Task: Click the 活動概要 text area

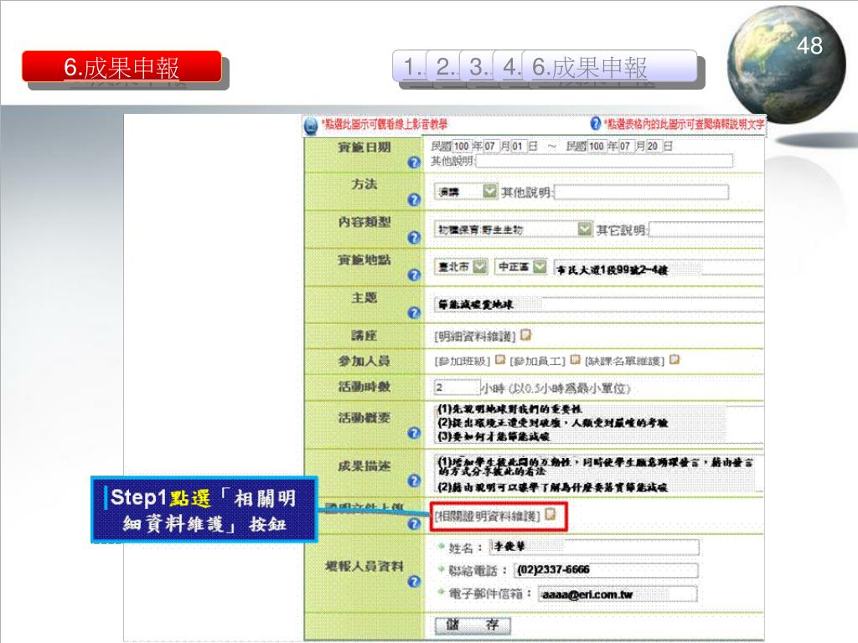Action: (598, 423)
